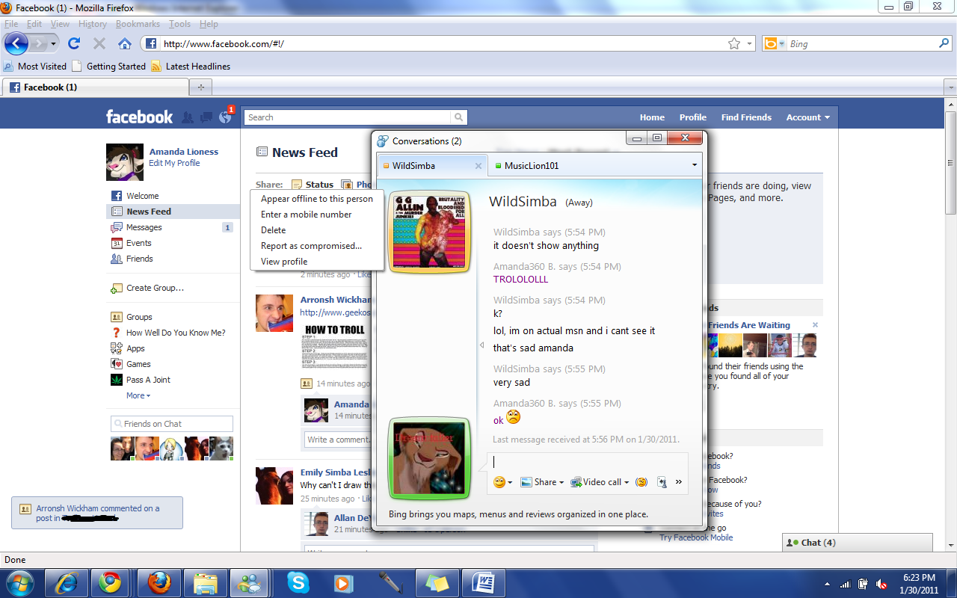This screenshot has width=957, height=598.
Task: Select "View profile" from context menu
Action: tap(284, 262)
